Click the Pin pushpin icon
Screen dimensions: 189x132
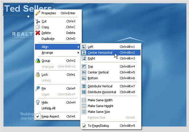click(x=38, y=88)
